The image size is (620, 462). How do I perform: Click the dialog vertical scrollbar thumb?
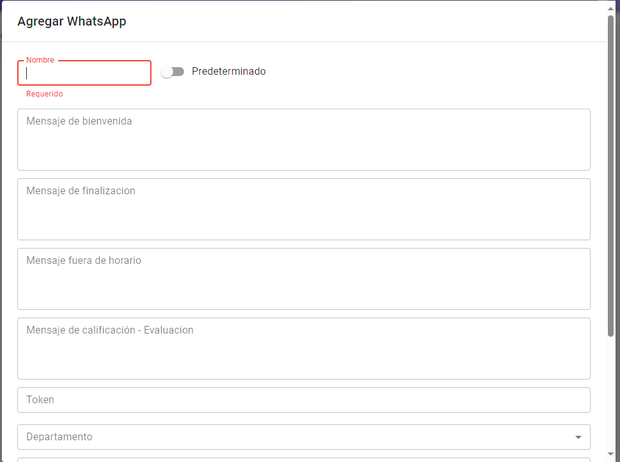coord(610,176)
